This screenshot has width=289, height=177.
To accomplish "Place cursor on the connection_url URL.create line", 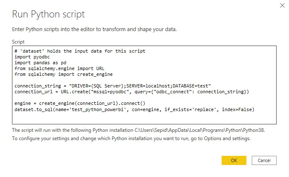I will [x=132, y=91].
